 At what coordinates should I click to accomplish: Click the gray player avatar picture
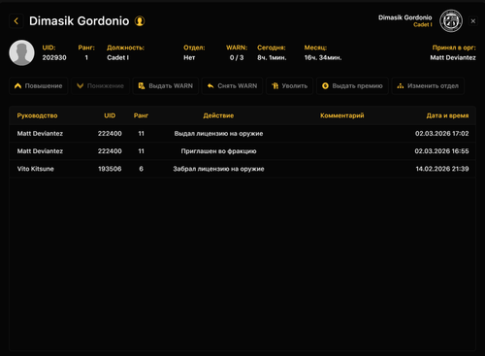tap(21, 52)
